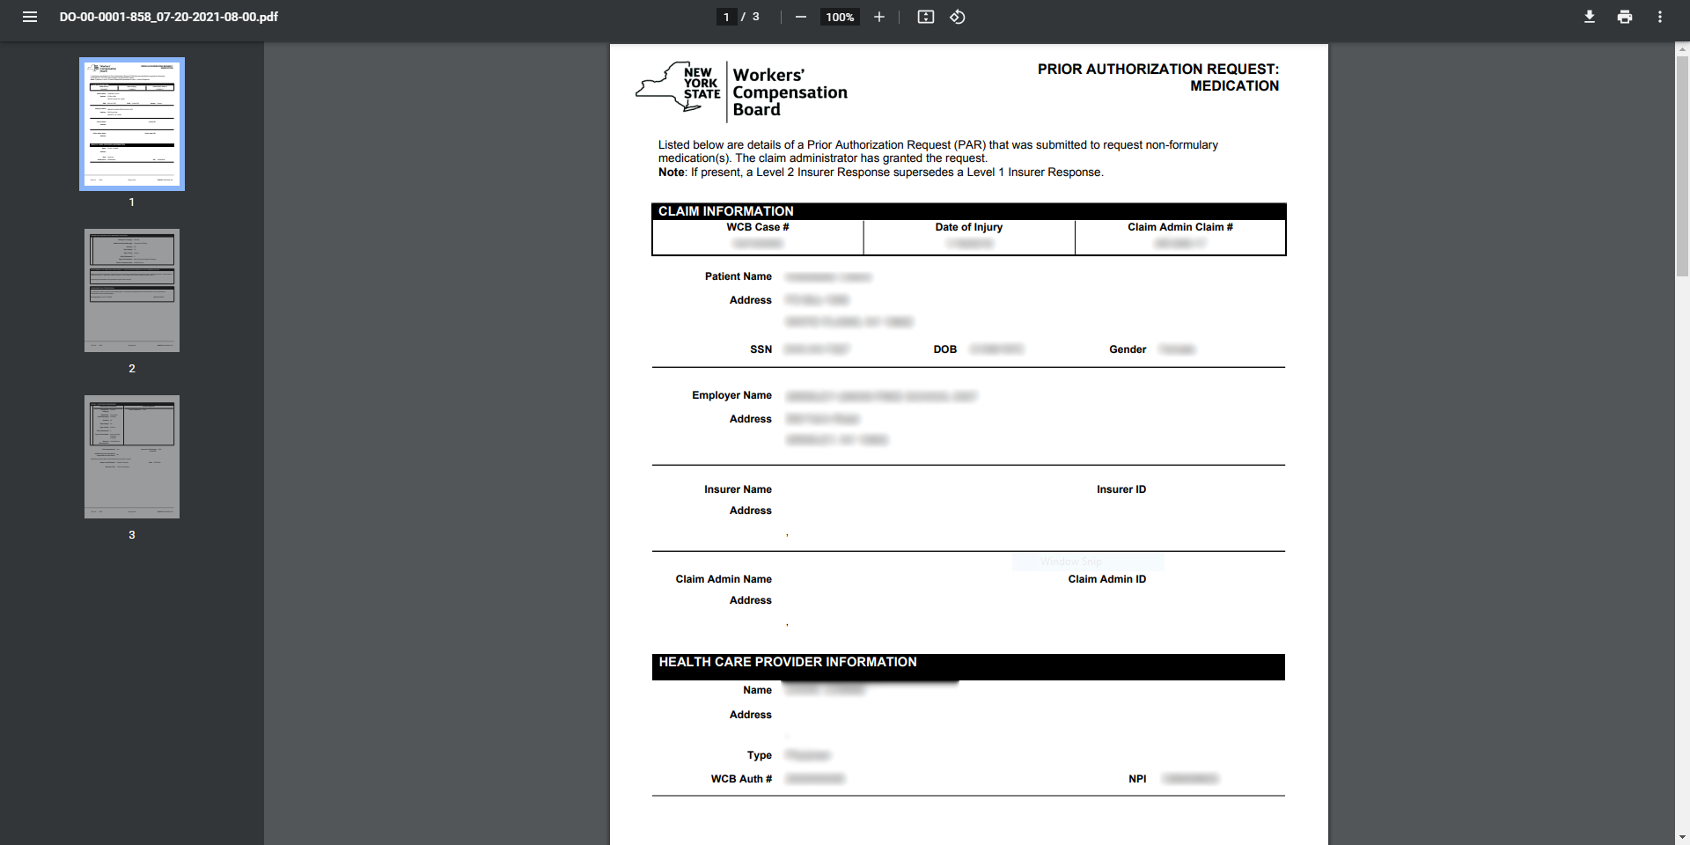Open the page 2 thumbnail
The image size is (1690, 845).
click(x=132, y=290)
